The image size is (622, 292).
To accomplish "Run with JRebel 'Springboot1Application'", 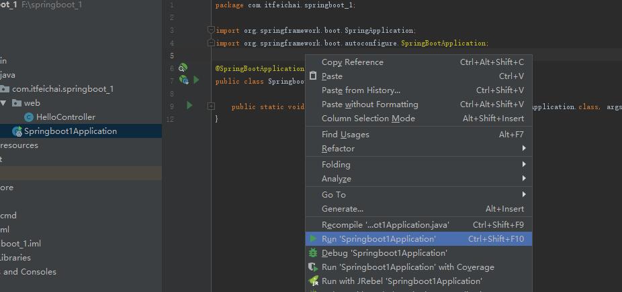I will [x=418, y=281].
